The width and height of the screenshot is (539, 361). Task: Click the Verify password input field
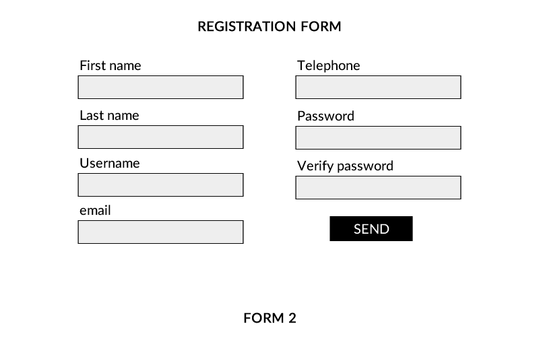tap(378, 187)
